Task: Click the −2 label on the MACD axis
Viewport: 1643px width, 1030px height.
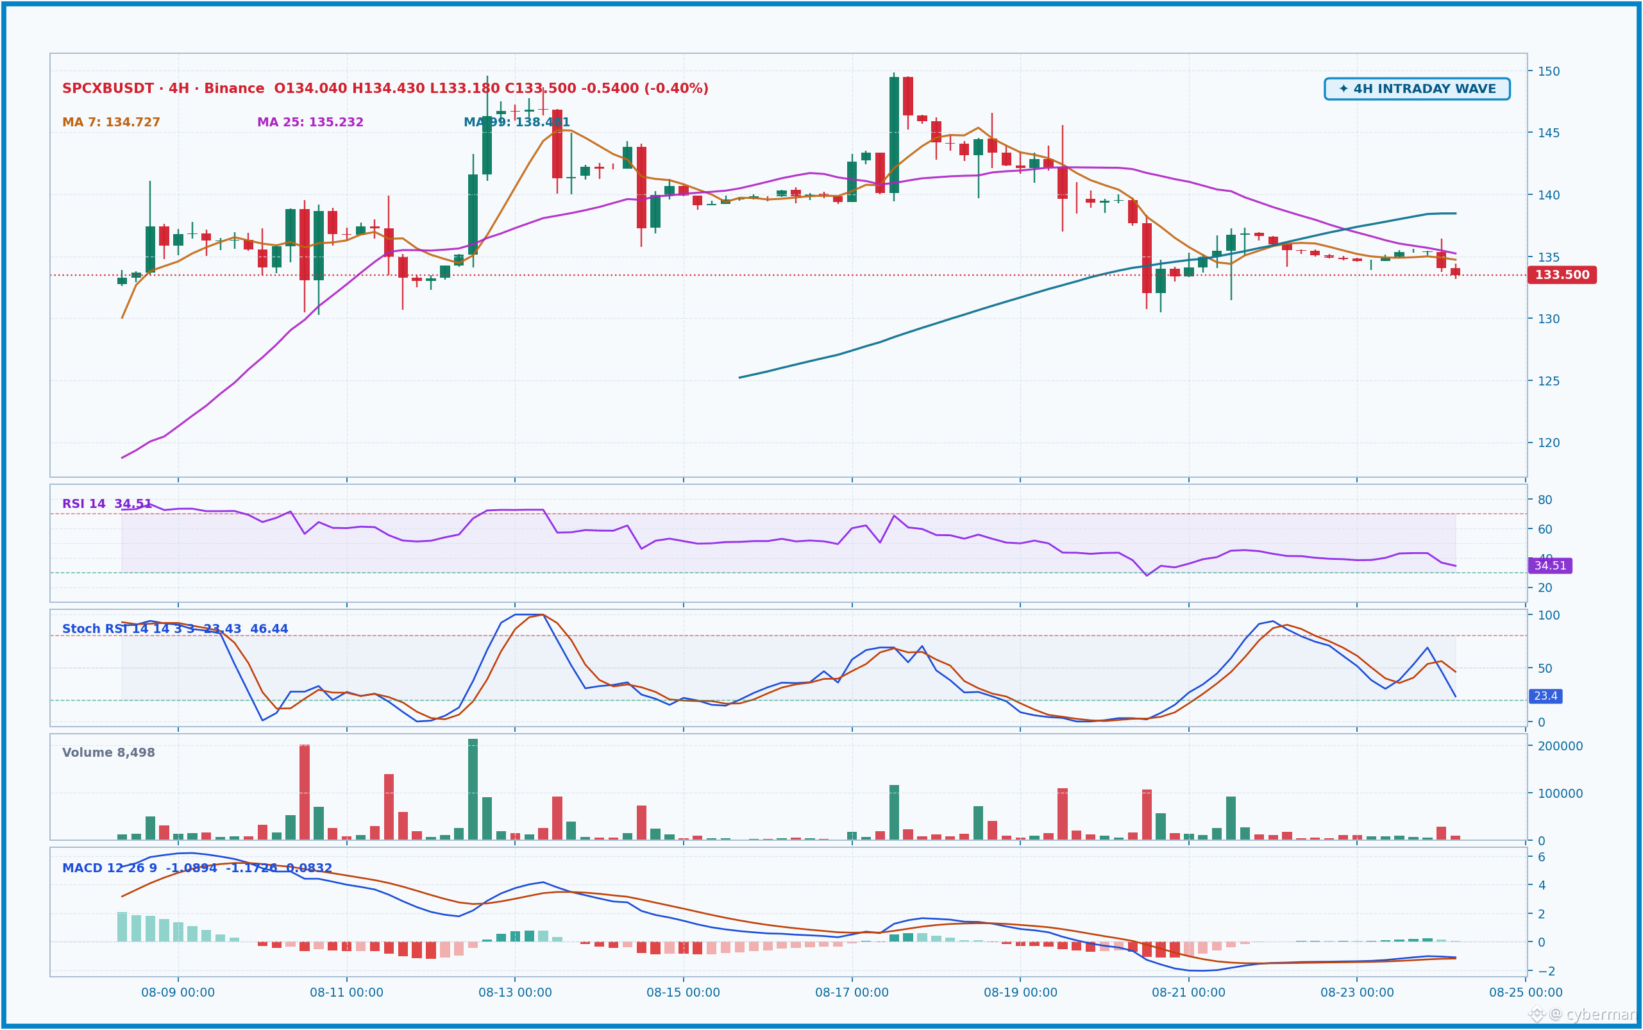Action: pos(1545,971)
